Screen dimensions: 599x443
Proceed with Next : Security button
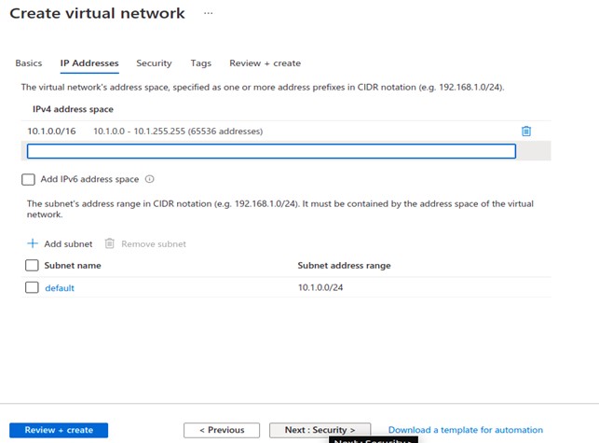point(320,430)
